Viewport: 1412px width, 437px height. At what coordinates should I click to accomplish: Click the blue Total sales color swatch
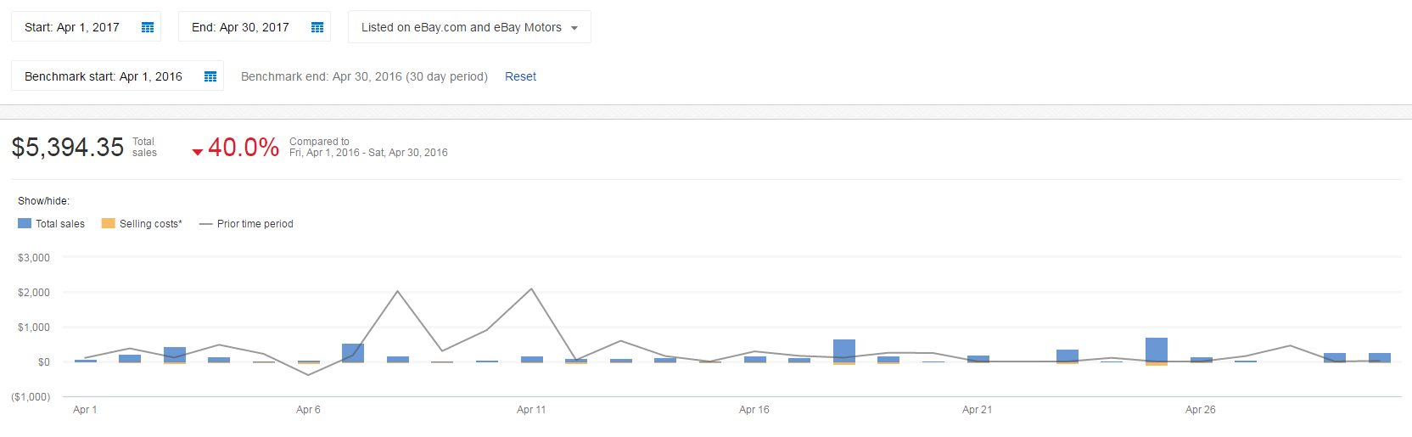(x=25, y=223)
